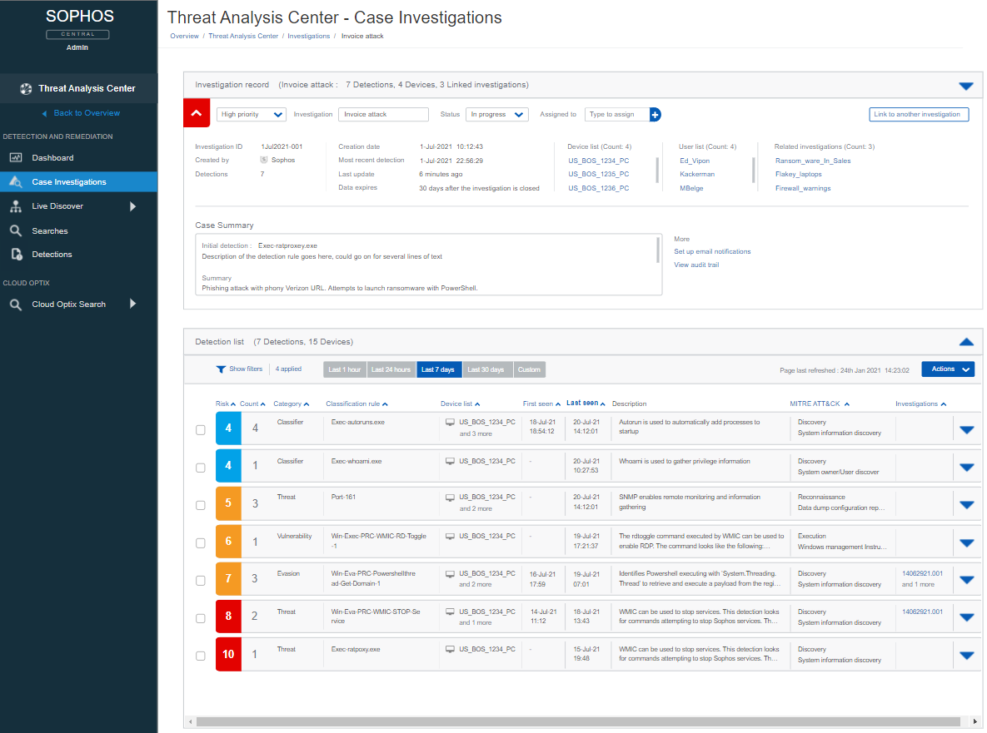Click computer icon in Exec-autoruns.exe row

point(450,423)
